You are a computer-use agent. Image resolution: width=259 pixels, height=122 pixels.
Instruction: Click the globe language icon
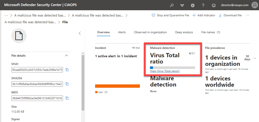193,5
